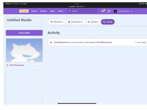Click the search magnifying glass icon
147x110 pixels.
tap(70, 11)
